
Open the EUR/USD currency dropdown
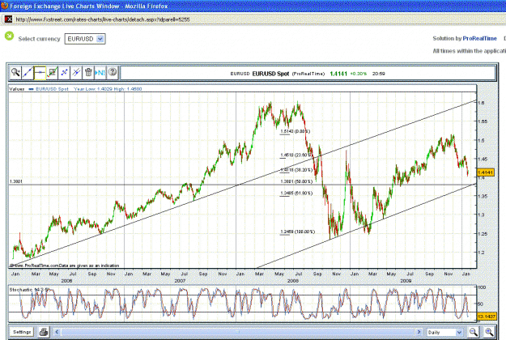click(x=85, y=39)
